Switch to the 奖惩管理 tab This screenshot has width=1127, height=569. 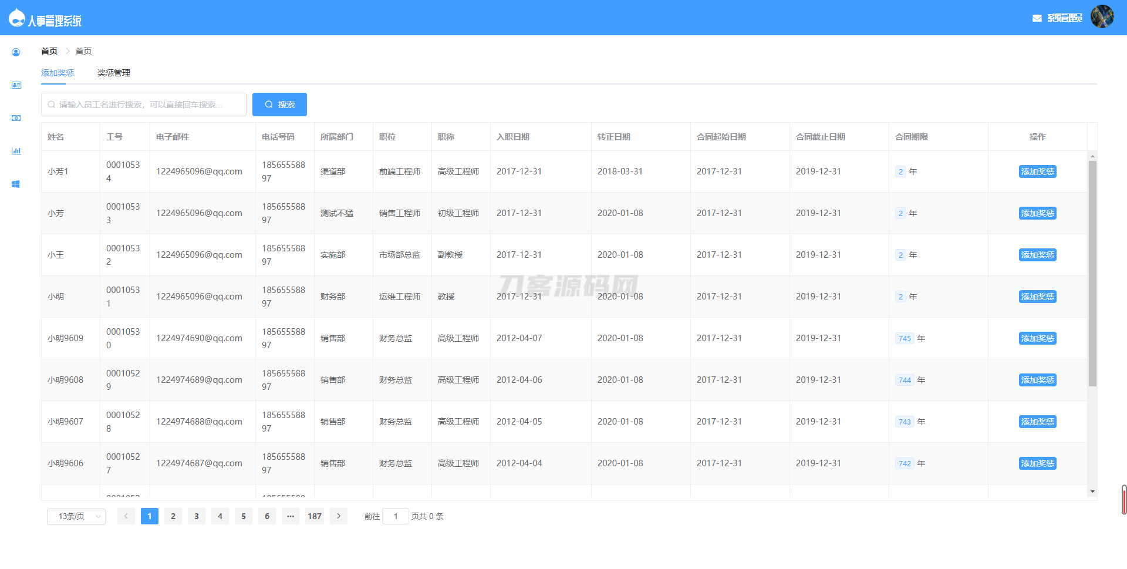tap(113, 72)
